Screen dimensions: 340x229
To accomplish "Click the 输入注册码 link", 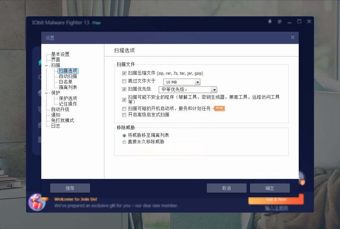I will (276, 208).
